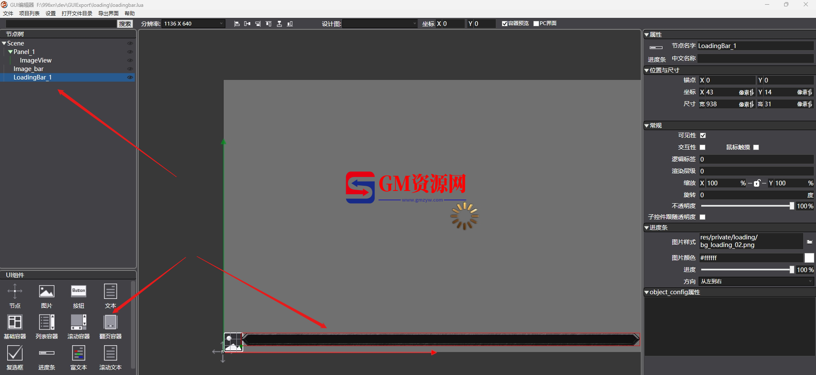Screen dimensions: 816x375
Task: Click the 搜索 search button
Action: (125, 24)
